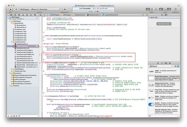Viewport: 187px width, 127px height.
Task: Collapse the WithYagom project root
Action: click(8, 18)
